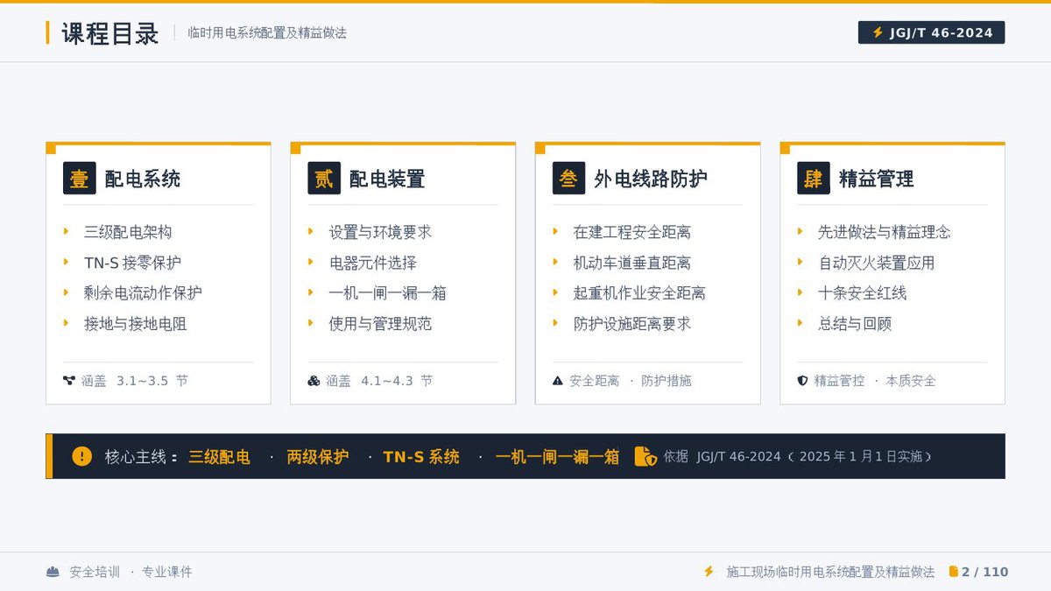
Task: Click 依据 JGJ/T 46-2024 text in the banner
Action: (722, 456)
